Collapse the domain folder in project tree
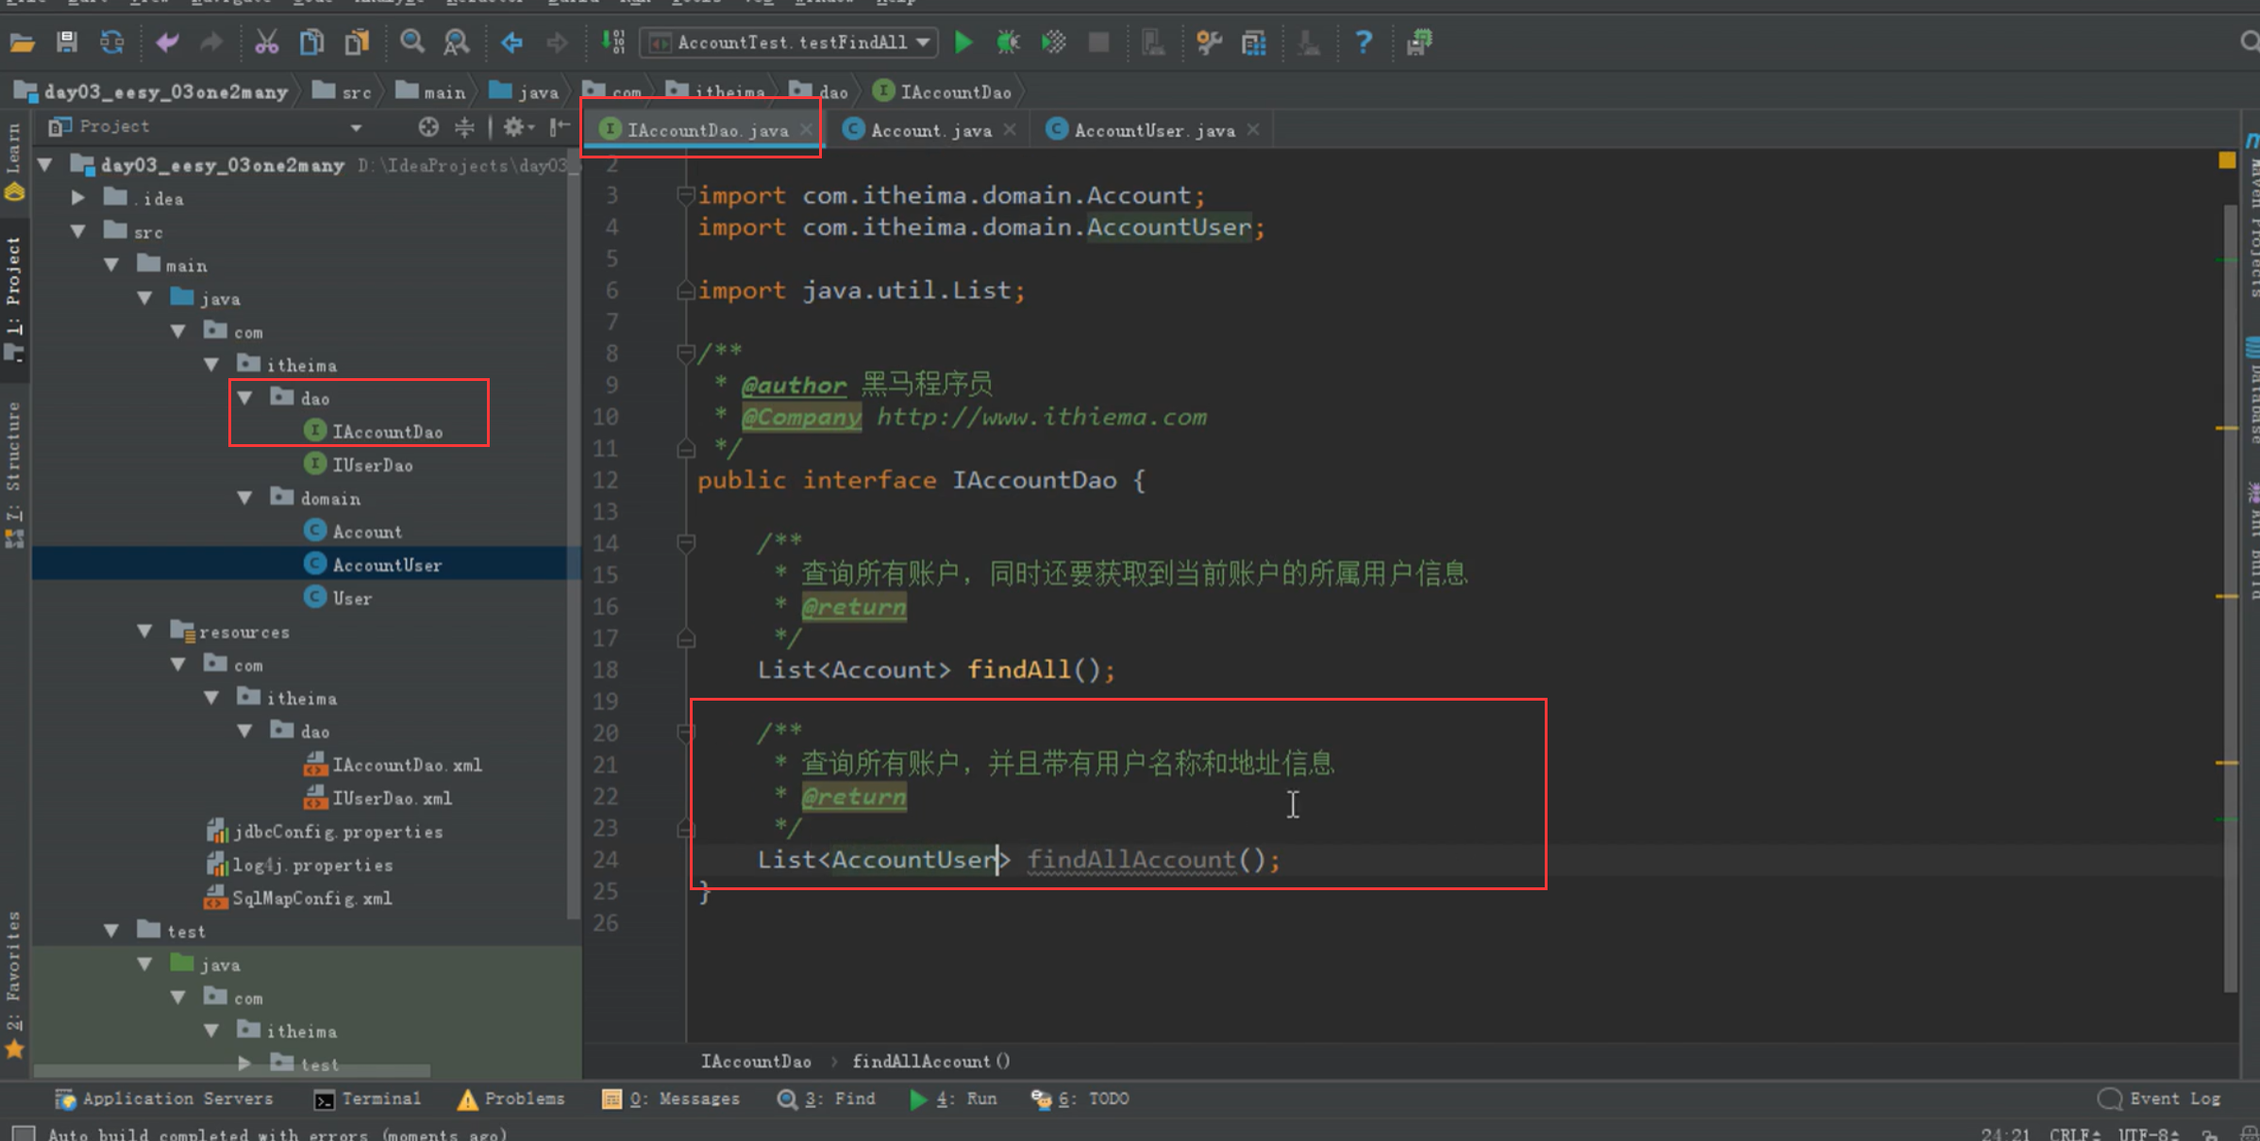 tap(245, 498)
